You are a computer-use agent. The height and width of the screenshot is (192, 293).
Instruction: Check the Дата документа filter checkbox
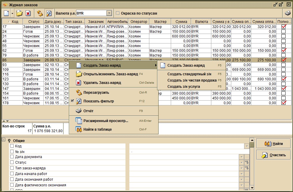click(12, 157)
